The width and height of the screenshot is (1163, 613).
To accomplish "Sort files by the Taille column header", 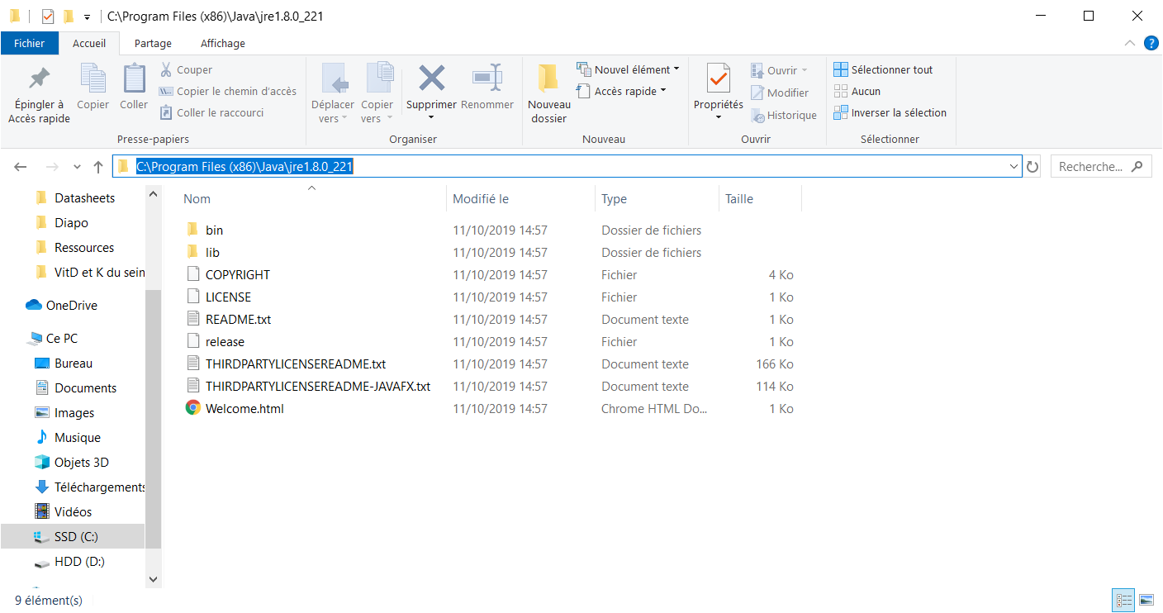I will tap(739, 199).
